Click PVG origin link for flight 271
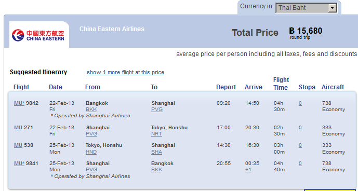 pyautogui.click(x=91, y=134)
